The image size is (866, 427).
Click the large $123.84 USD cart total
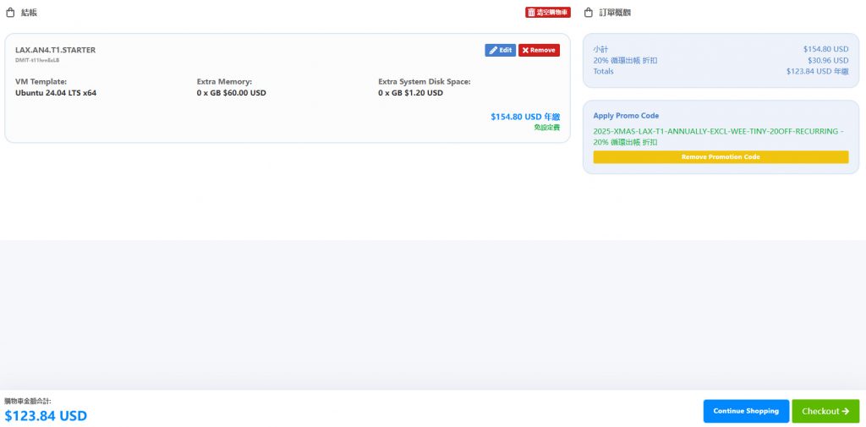point(46,415)
